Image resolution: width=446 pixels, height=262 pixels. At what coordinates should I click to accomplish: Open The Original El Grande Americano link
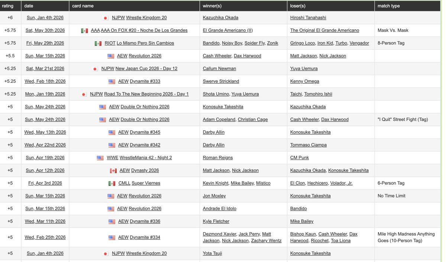(324, 30)
